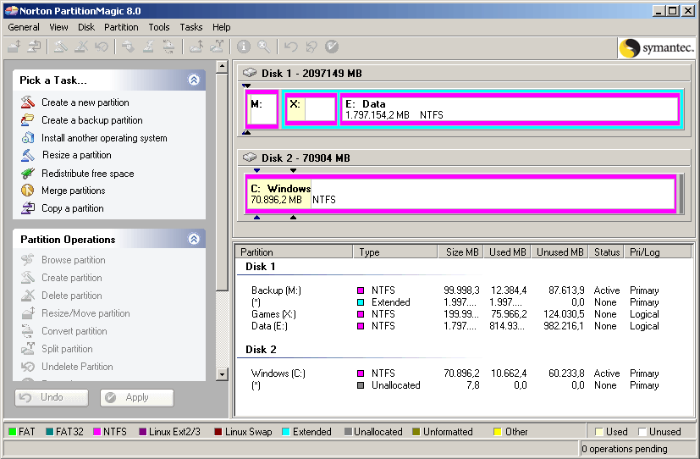
Task: Collapse the Pick a Task panel
Action: click(x=194, y=80)
